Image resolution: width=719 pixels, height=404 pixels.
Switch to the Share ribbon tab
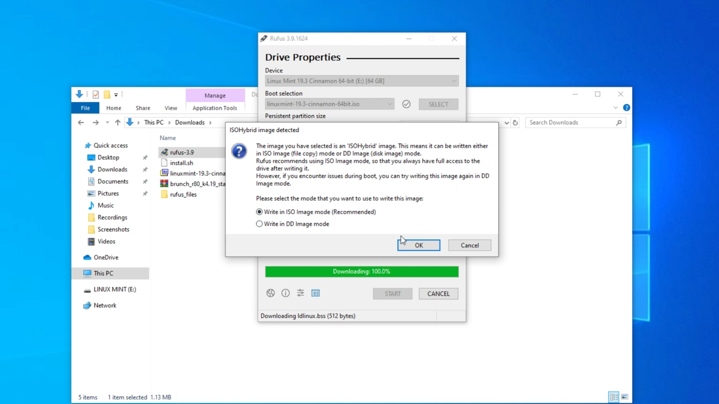pos(143,108)
